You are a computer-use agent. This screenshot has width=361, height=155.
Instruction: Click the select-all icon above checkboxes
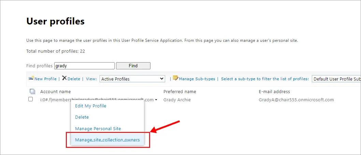(x=32, y=92)
